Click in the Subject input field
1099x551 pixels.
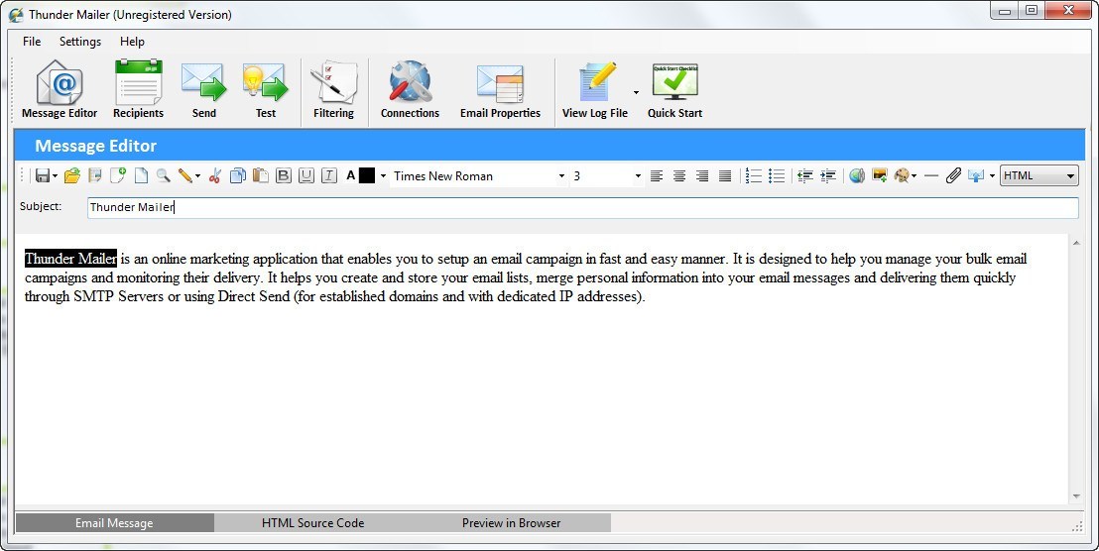pos(582,207)
